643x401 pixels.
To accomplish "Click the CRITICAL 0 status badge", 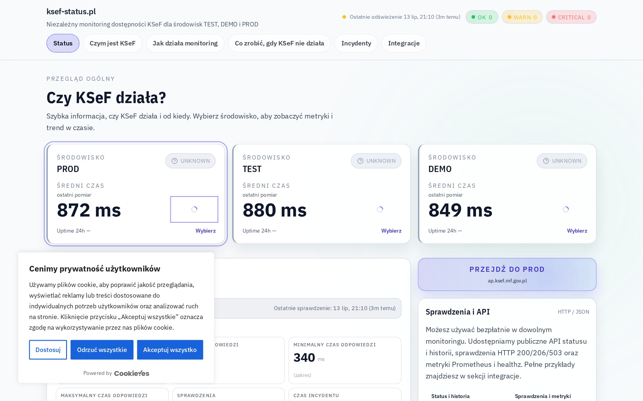I will 571,17.
